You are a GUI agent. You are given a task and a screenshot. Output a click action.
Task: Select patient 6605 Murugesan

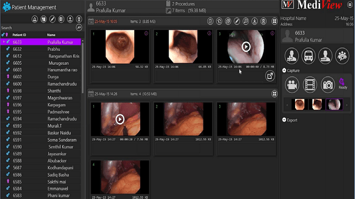click(x=41, y=63)
